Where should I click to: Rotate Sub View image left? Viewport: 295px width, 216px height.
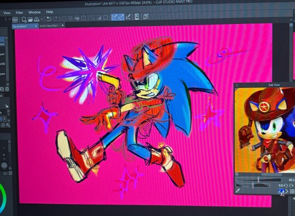pyautogui.click(x=286, y=185)
